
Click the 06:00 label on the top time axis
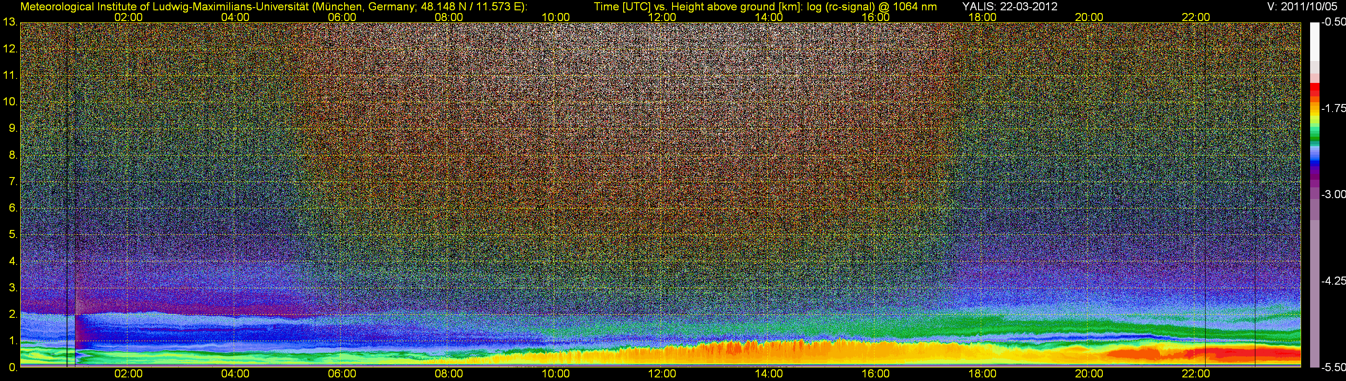342,17
